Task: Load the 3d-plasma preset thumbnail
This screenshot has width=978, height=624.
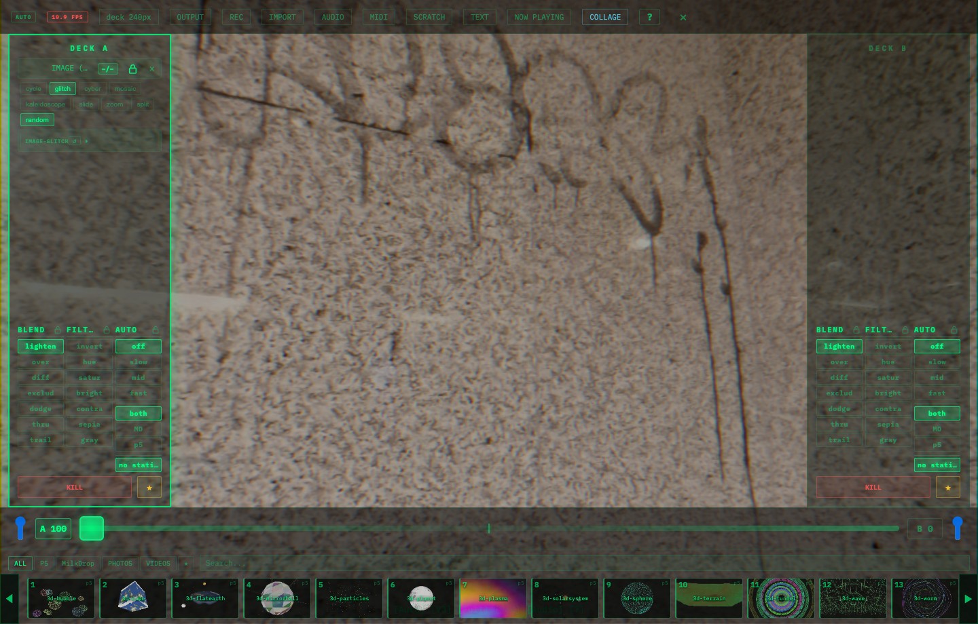Action: point(493,598)
